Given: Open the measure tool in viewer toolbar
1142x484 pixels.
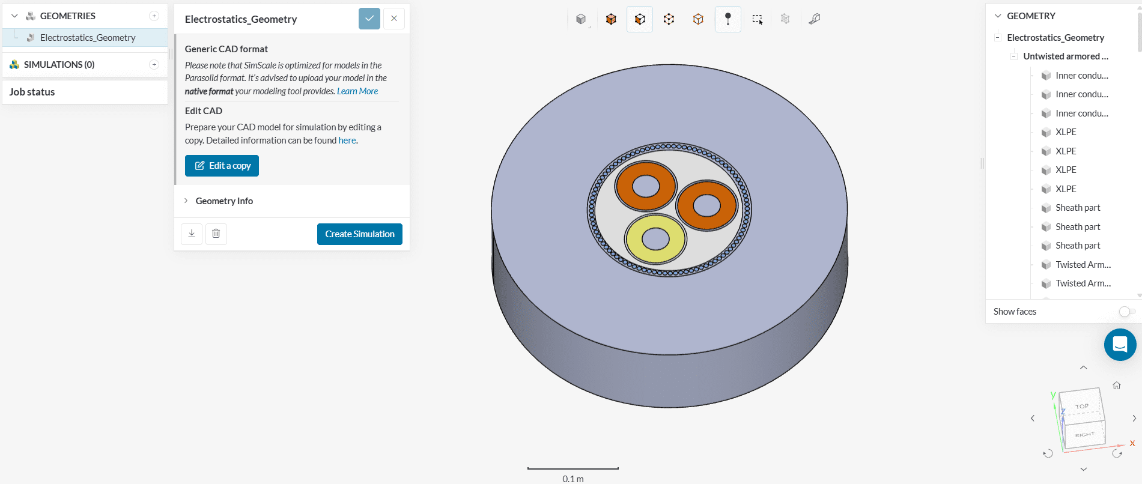Looking at the screenshot, I should (x=814, y=19).
